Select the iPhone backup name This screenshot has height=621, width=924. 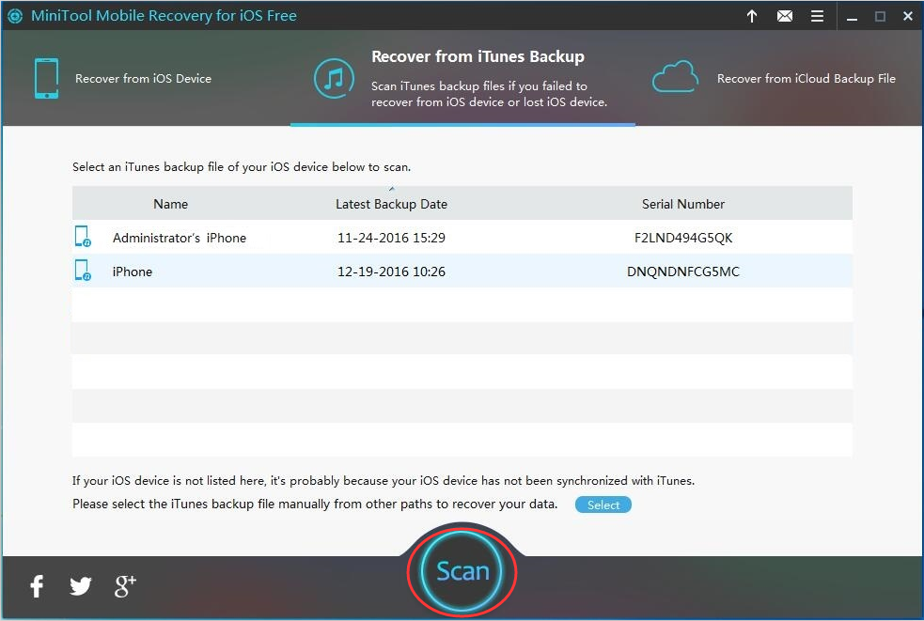coord(133,272)
